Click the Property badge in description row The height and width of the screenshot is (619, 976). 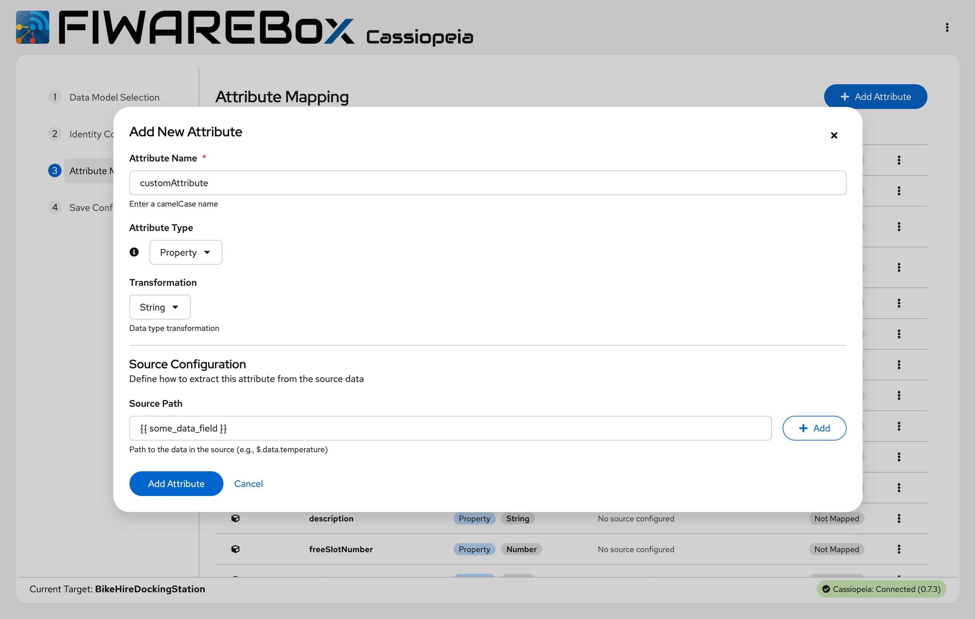474,518
